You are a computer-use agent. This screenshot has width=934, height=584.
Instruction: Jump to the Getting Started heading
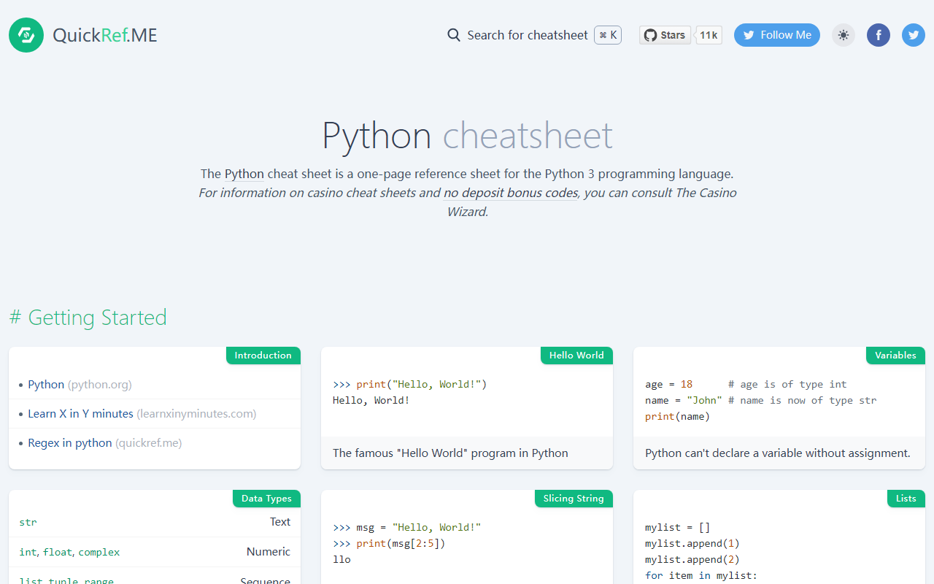pyautogui.click(x=88, y=318)
